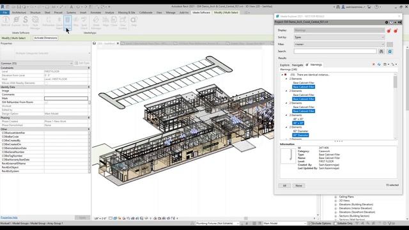
Task: Open the Sort by dropdown
Action: tap(339, 37)
